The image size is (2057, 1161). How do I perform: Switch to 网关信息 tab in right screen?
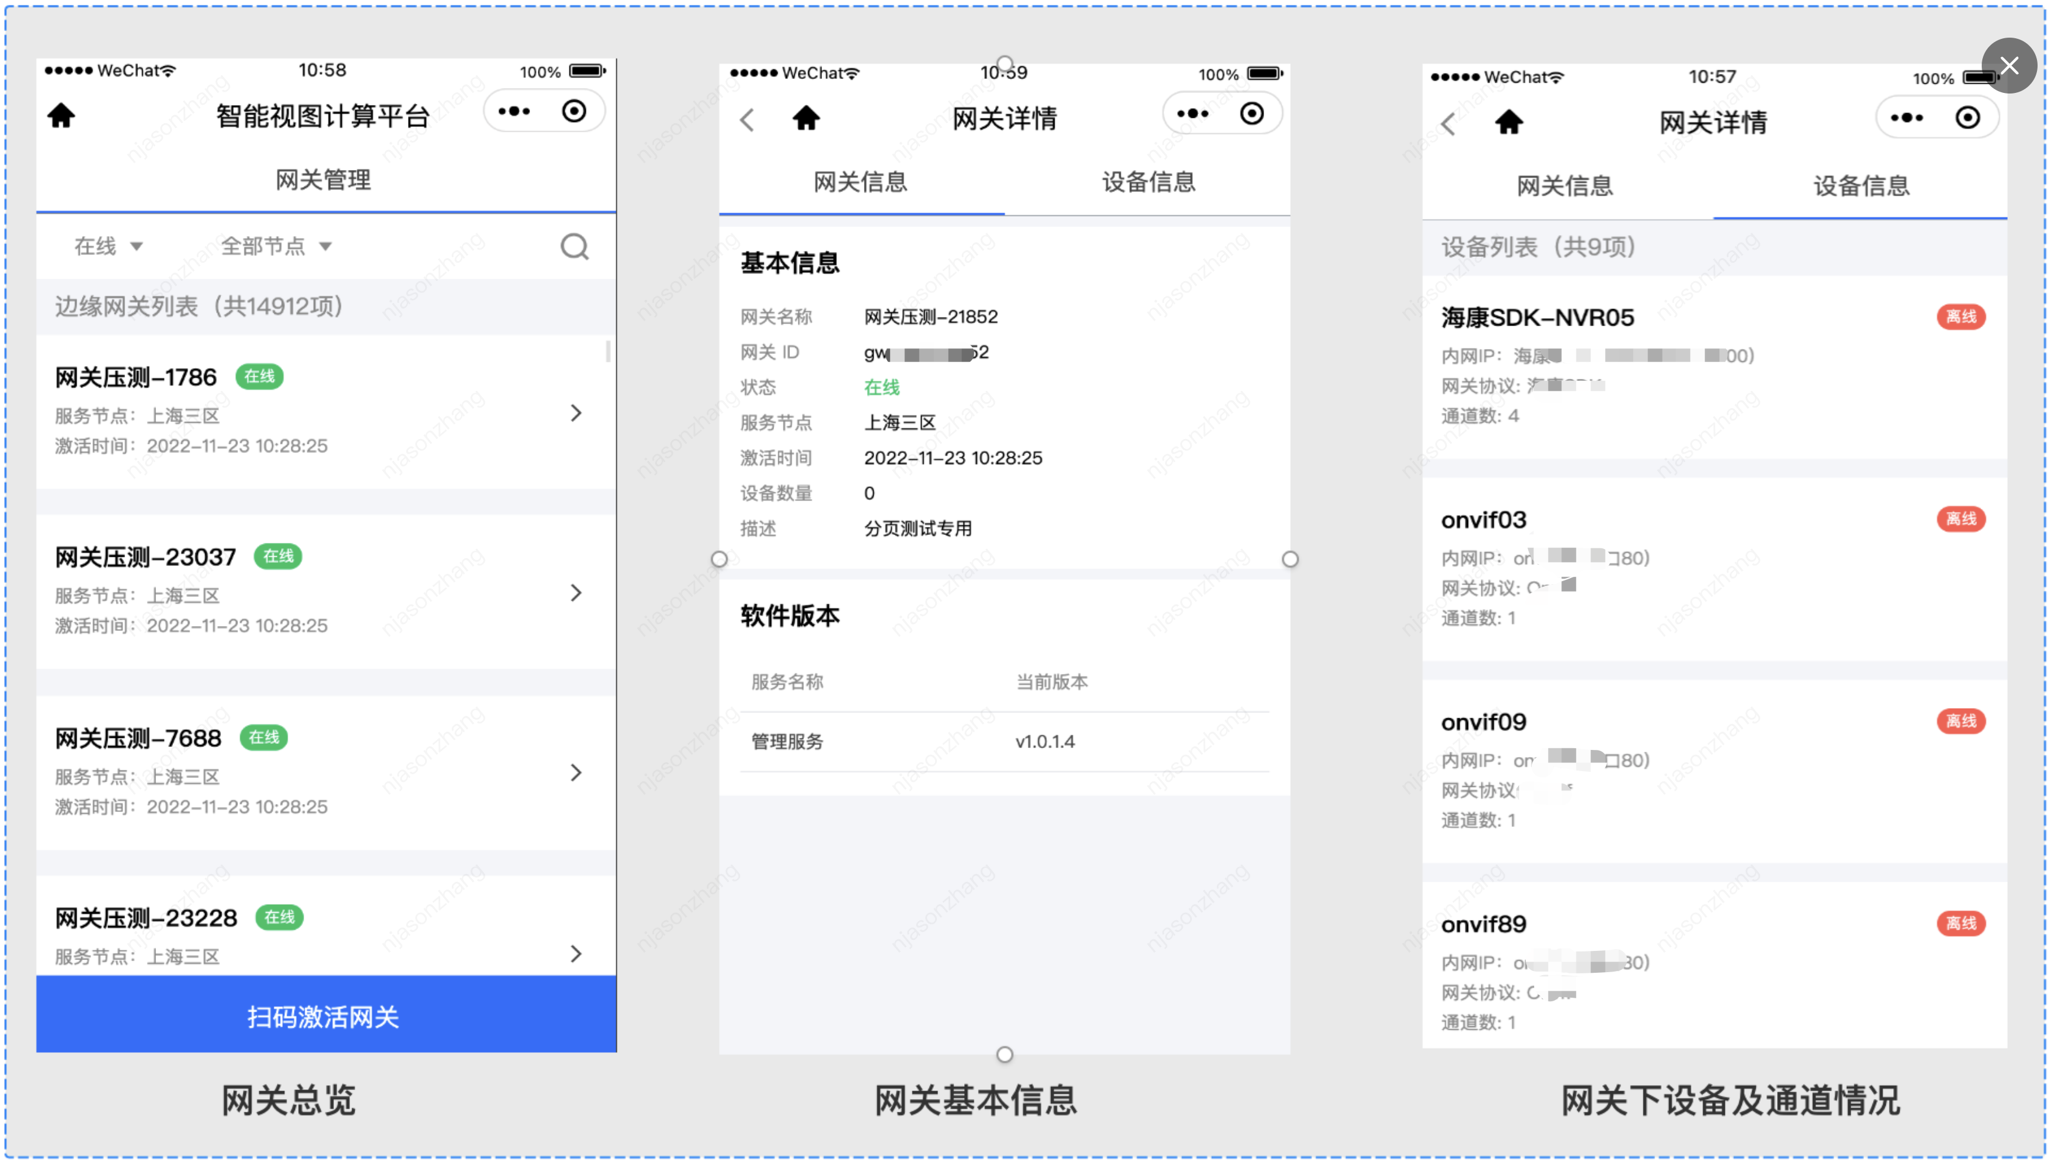[x=1565, y=186]
